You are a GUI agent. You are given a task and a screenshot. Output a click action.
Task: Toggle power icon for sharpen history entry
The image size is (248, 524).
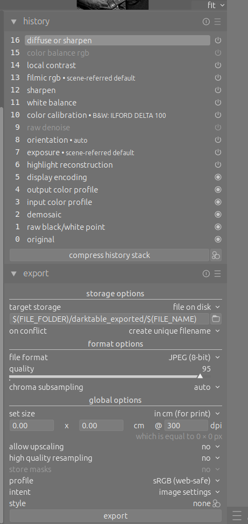click(x=218, y=90)
